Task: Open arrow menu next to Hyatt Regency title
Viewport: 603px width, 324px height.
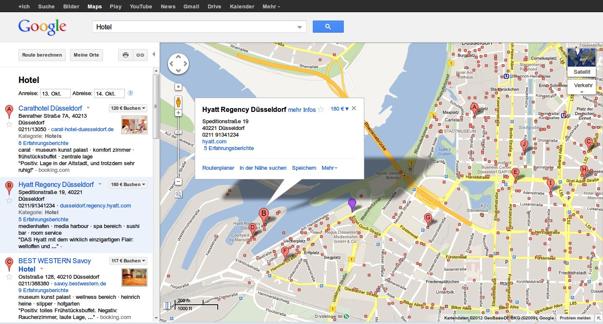Action: pos(100,184)
